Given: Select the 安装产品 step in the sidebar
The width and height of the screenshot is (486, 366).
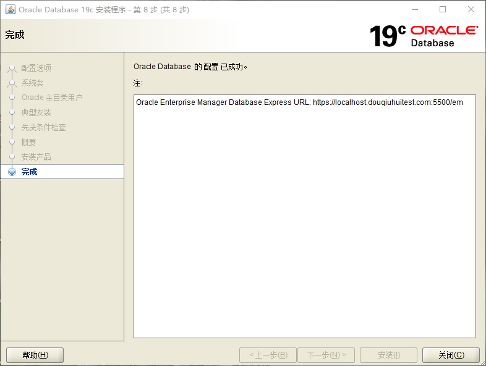Looking at the screenshot, I should (36, 157).
